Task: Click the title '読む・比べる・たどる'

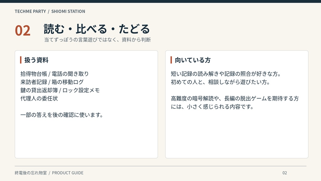Action: tap(97, 29)
